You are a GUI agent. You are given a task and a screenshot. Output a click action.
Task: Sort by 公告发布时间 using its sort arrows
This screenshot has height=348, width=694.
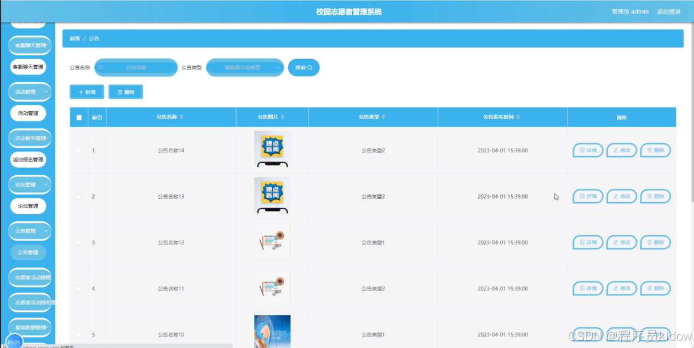coord(518,117)
